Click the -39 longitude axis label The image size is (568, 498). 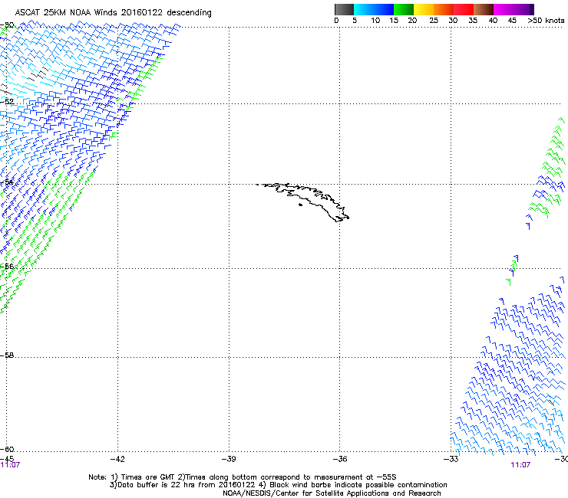pyautogui.click(x=229, y=459)
